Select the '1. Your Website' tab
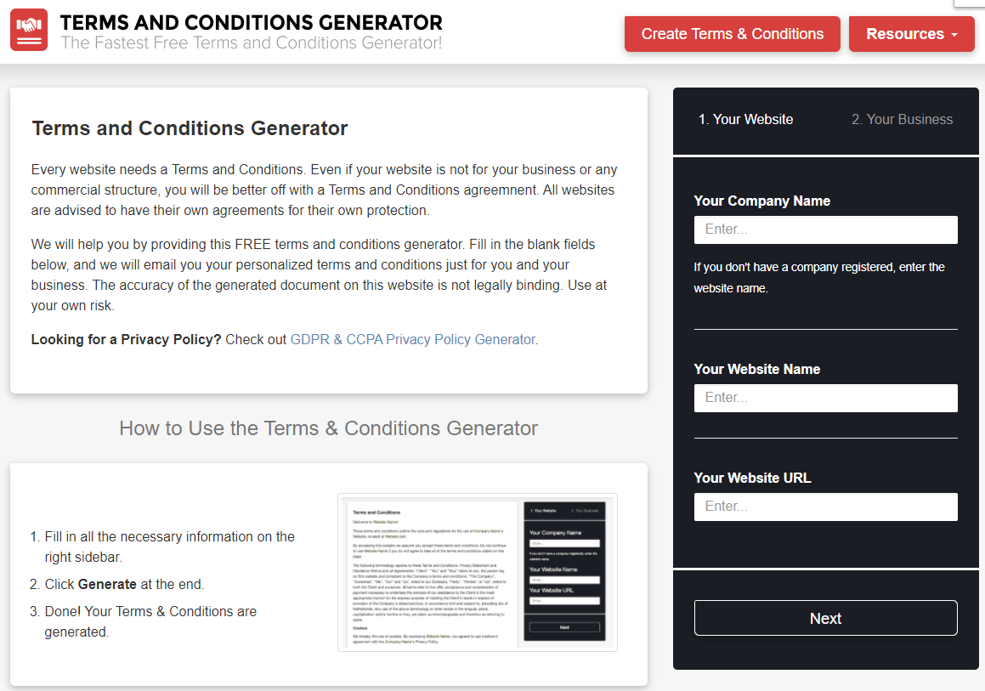 [x=745, y=119]
